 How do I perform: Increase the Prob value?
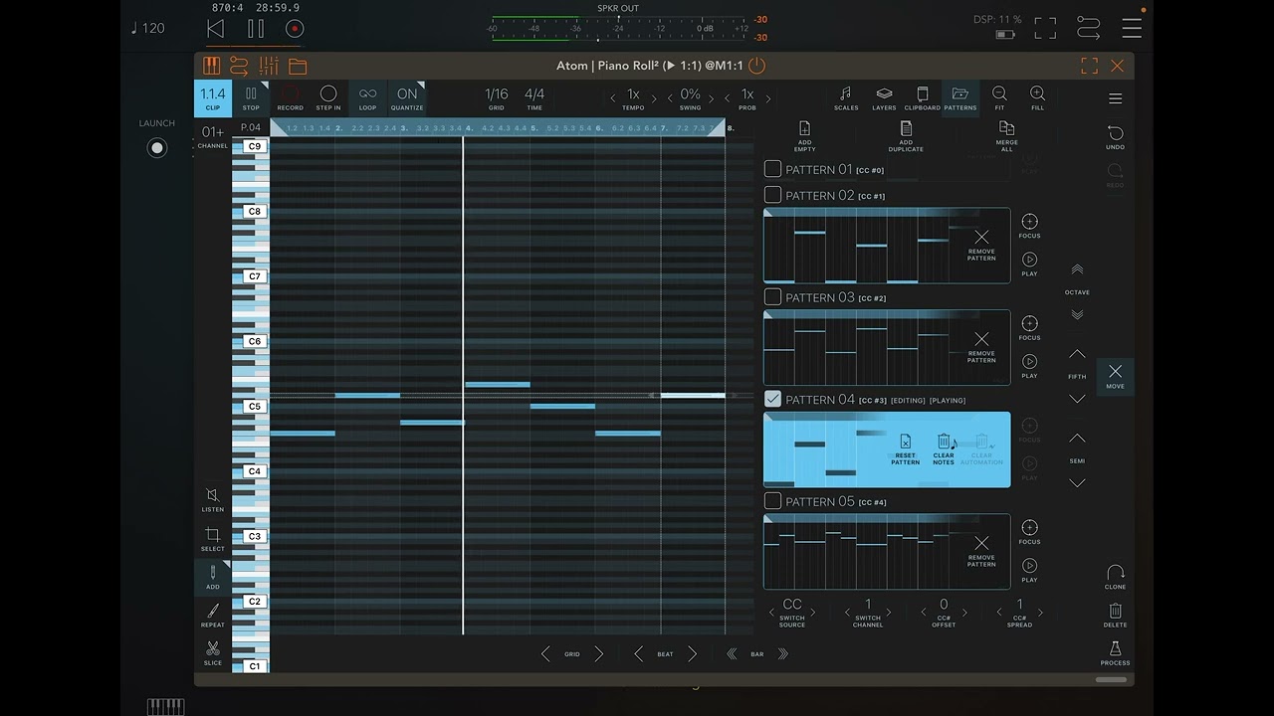[x=767, y=98]
